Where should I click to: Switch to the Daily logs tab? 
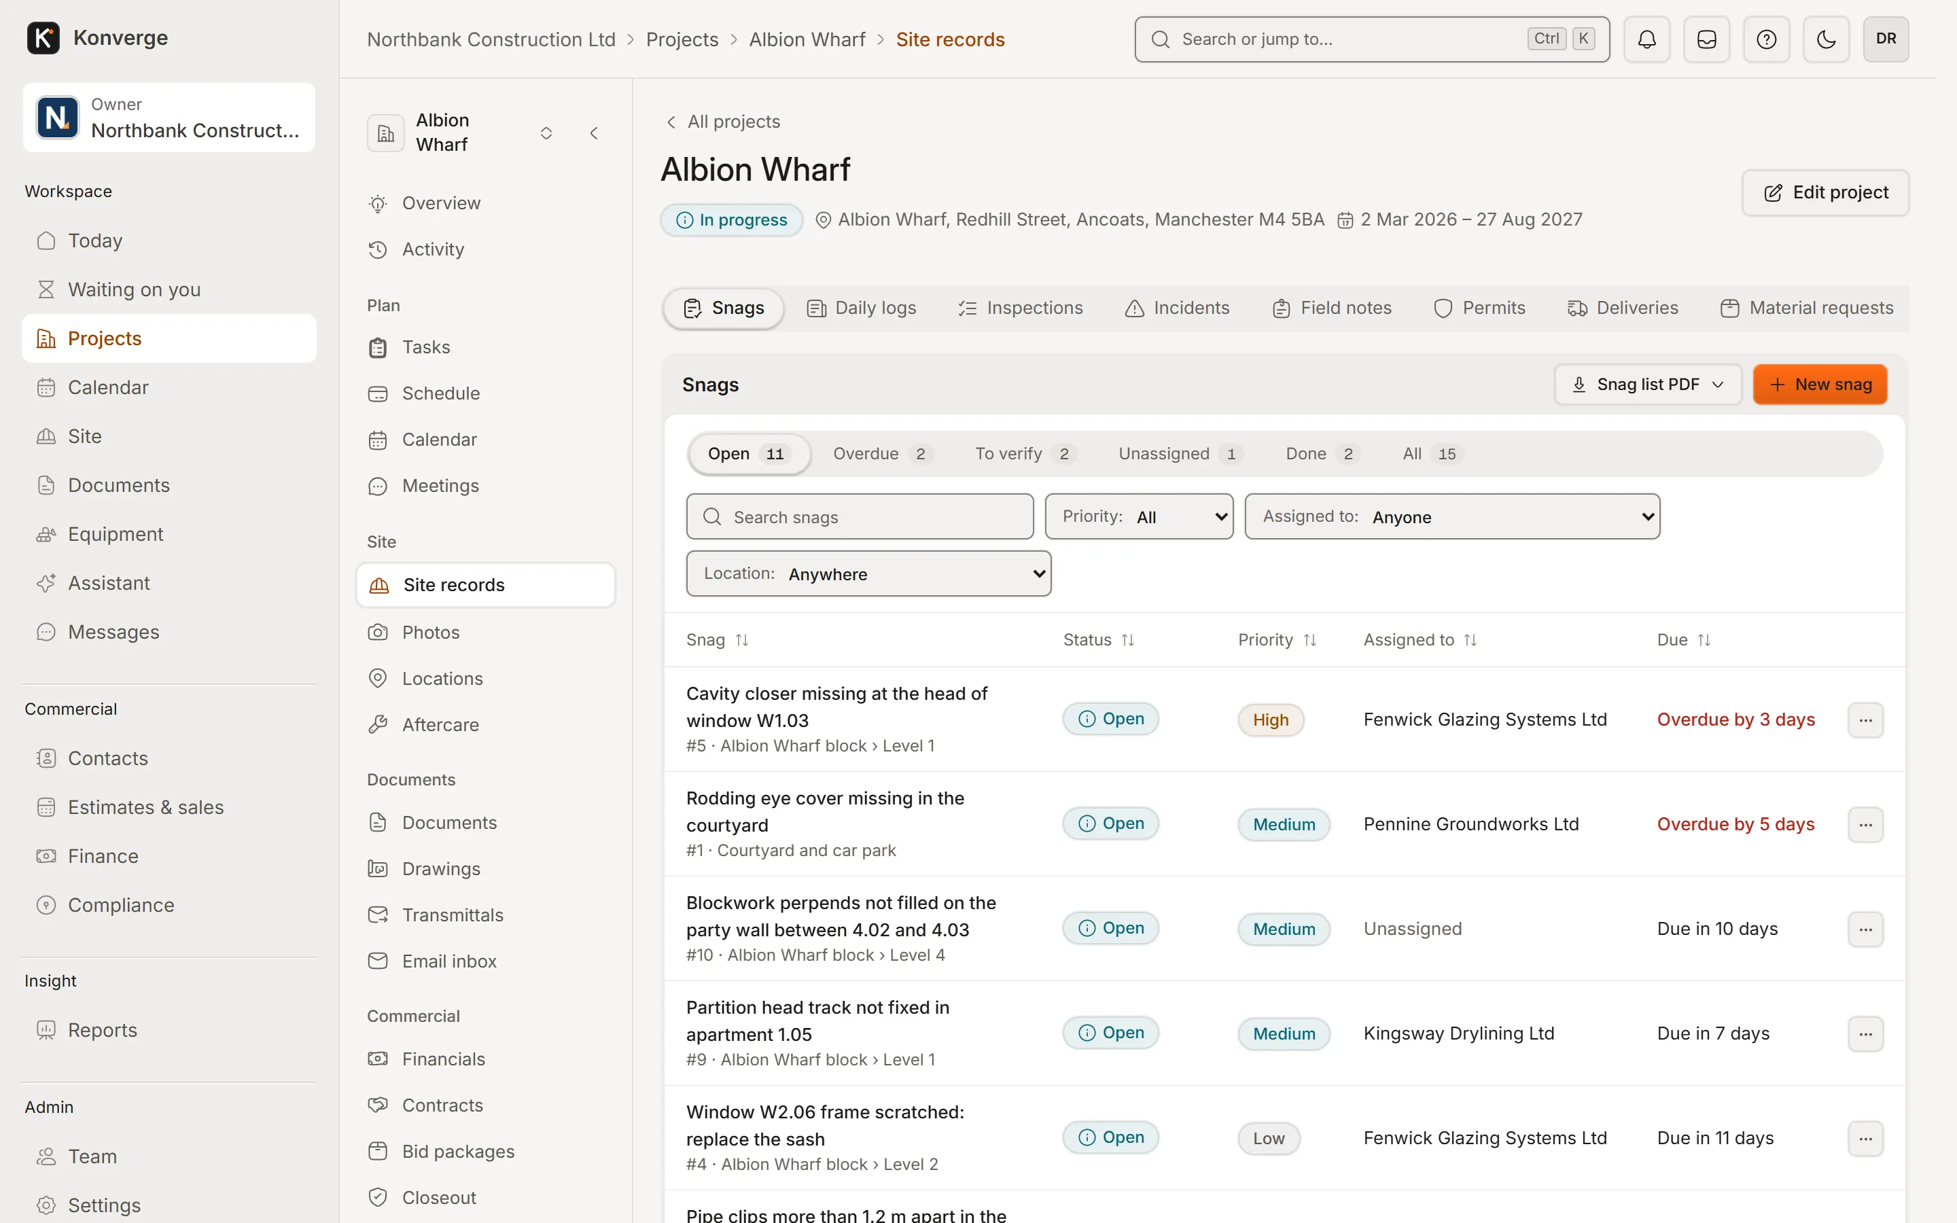(x=861, y=308)
